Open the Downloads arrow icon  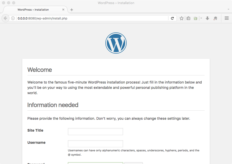[207, 18]
